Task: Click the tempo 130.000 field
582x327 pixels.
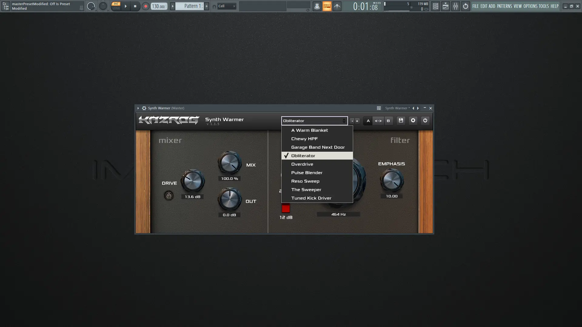Action: coord(159,6)
